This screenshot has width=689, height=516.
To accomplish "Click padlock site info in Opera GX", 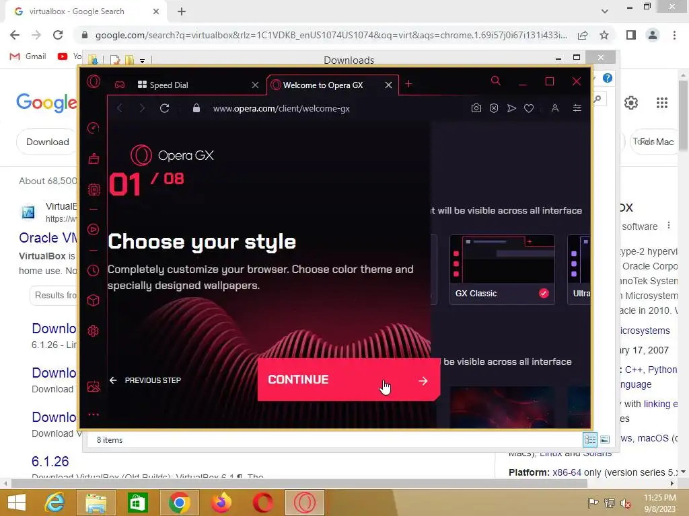I will 196,108.
